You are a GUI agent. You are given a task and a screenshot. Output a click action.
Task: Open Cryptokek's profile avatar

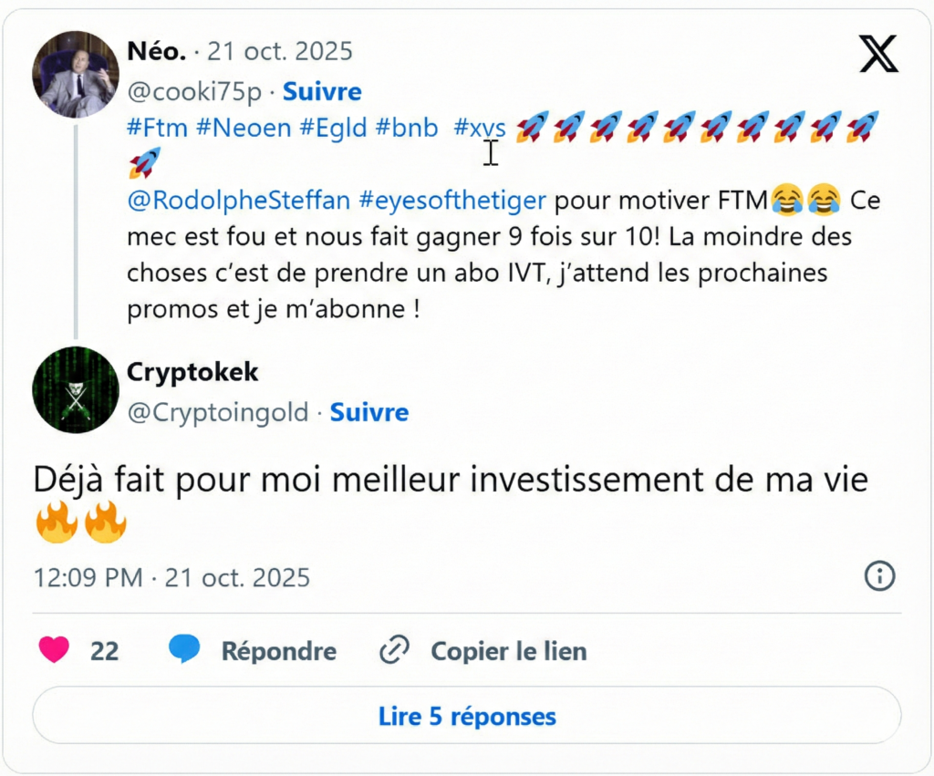click(x=76, y=390)
